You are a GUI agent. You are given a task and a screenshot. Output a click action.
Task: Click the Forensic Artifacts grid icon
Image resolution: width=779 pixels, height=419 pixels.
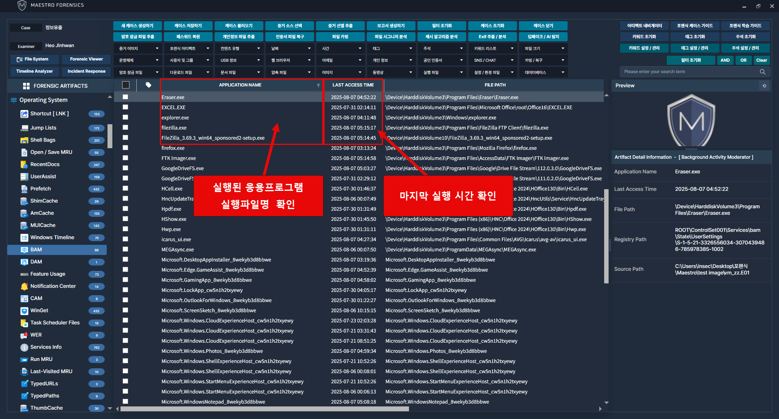26,86
